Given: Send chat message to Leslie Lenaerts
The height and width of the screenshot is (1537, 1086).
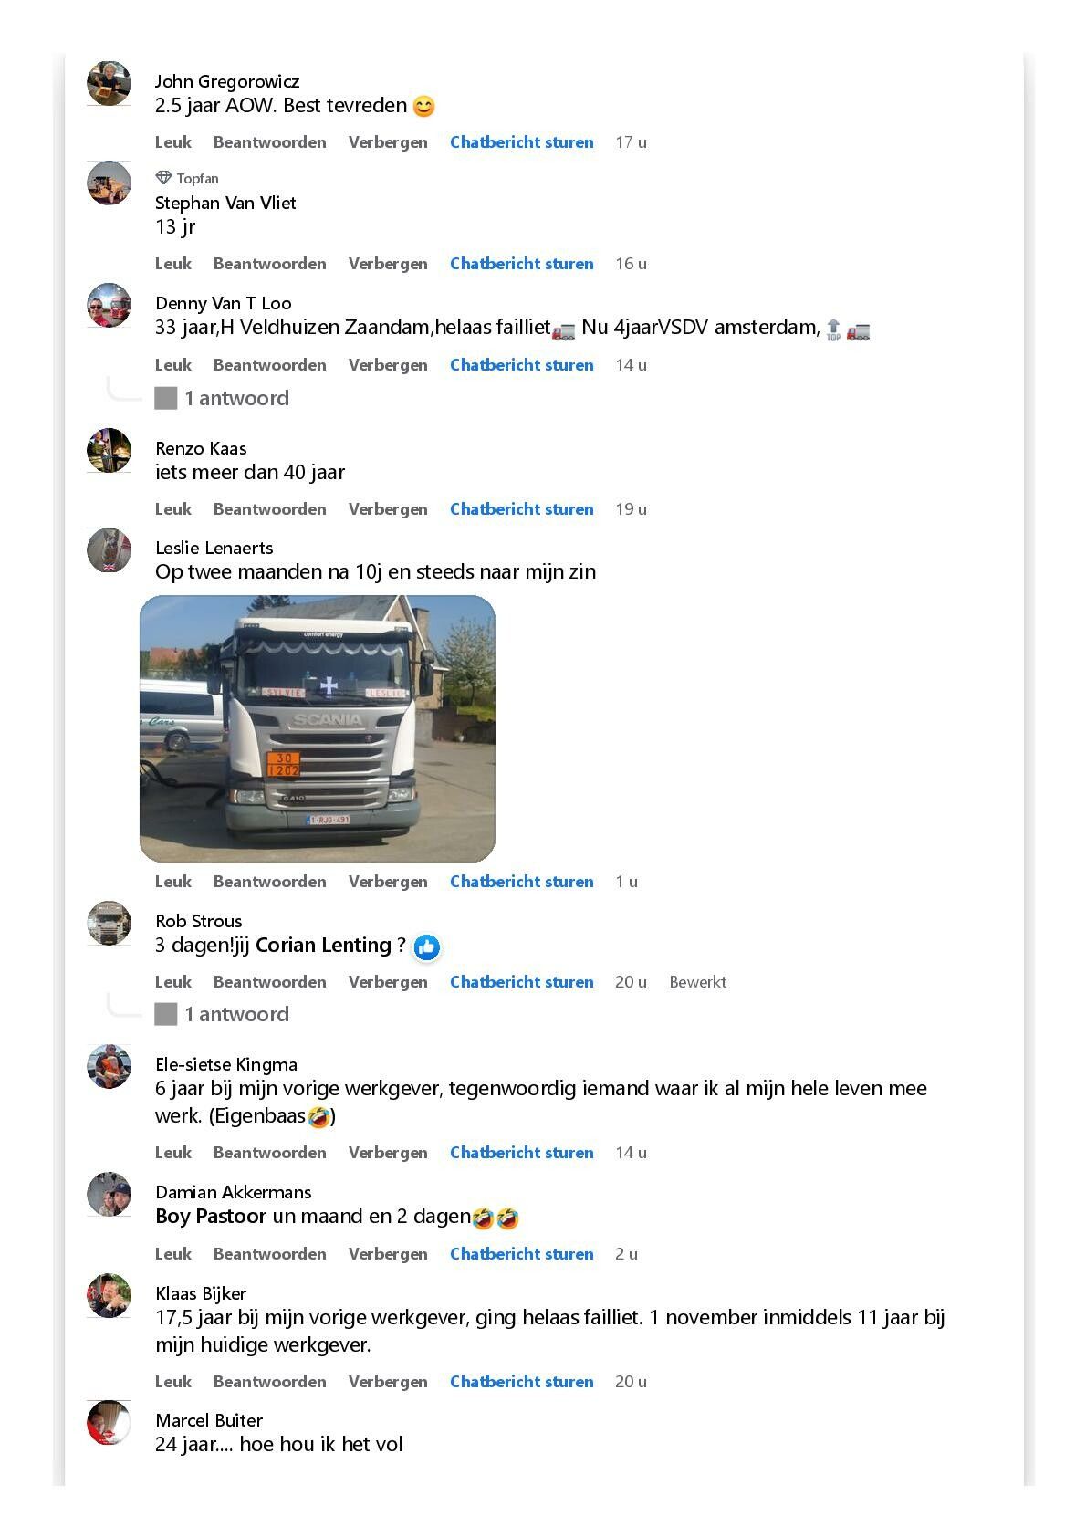Looking at the screenshot, I should (522, 882).
